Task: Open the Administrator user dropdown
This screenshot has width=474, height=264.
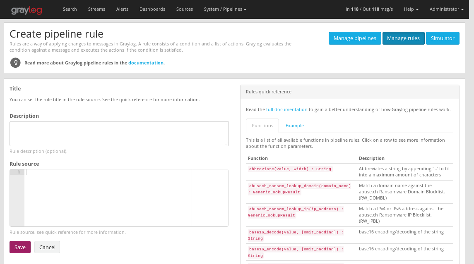Action: 446,9
